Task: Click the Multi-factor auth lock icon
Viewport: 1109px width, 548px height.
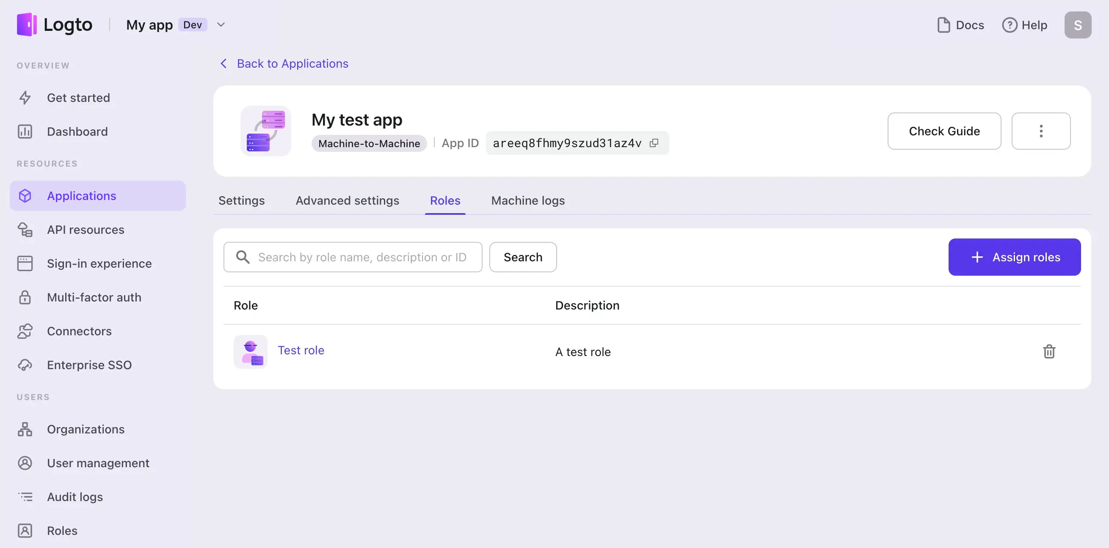Action: pos(25,297)
